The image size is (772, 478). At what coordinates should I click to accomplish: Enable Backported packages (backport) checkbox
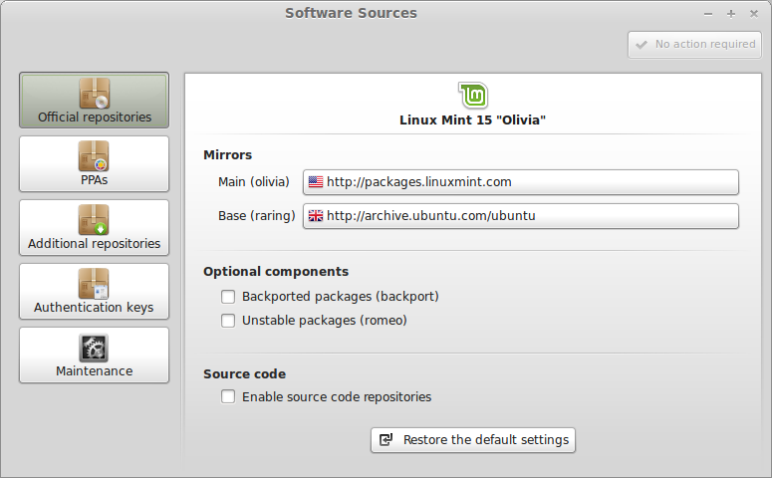(x=228, y=297)
